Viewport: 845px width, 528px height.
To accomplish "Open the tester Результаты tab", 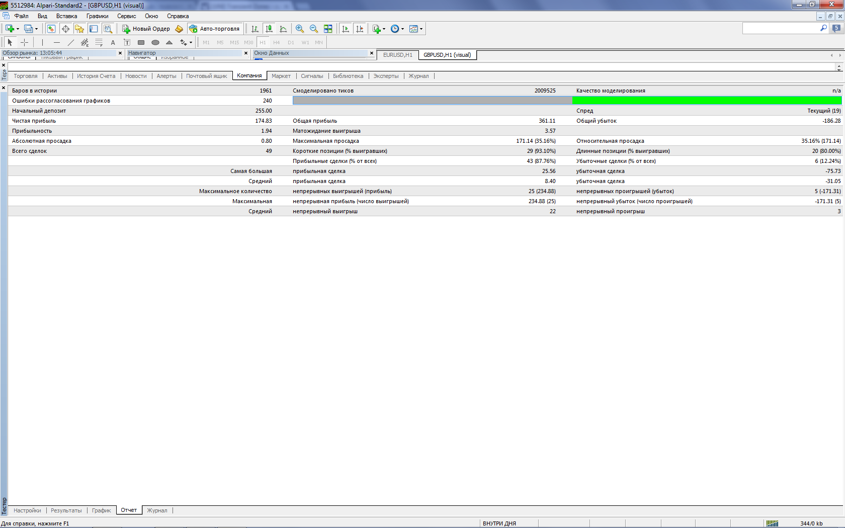I will tap(66, 510).
